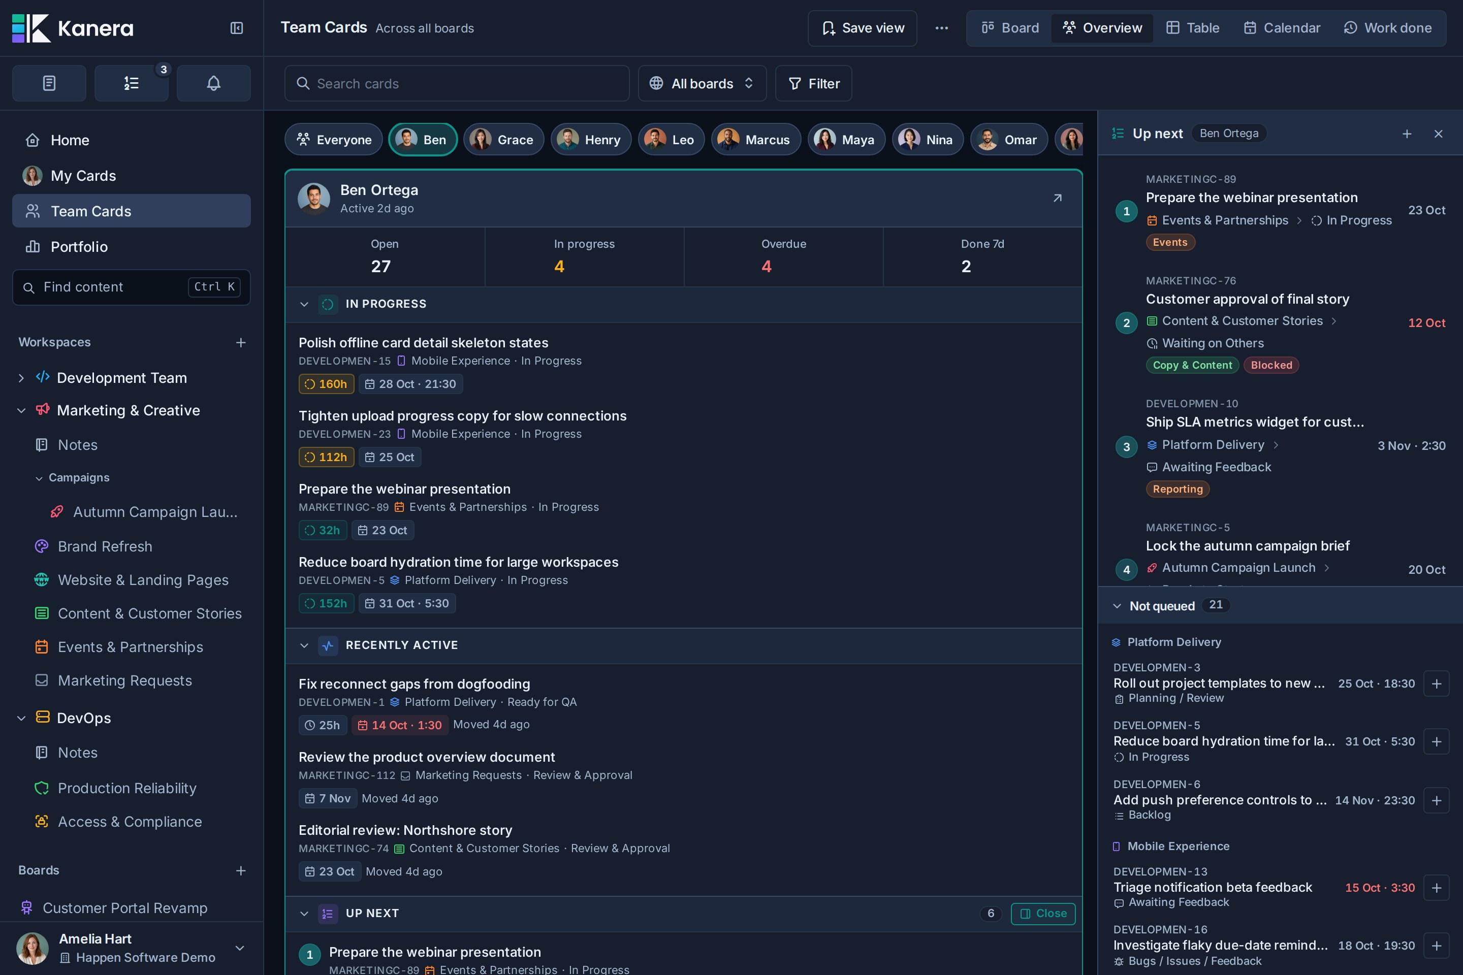Open Ben Ortega's profile arrow icon
The height and width of the screenshot is (975, 1463).
[1058, 199]
